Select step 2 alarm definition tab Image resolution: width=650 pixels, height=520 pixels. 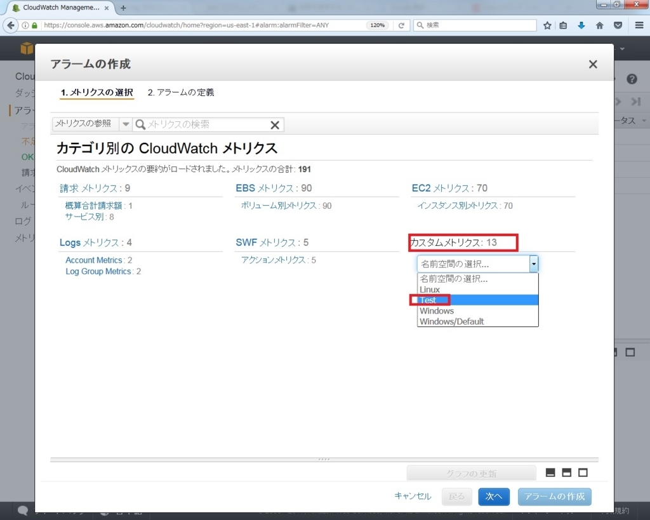181,93
